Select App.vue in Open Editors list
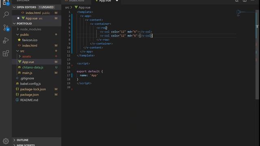This screenshot has height=146, width=260. click(37, 18)
